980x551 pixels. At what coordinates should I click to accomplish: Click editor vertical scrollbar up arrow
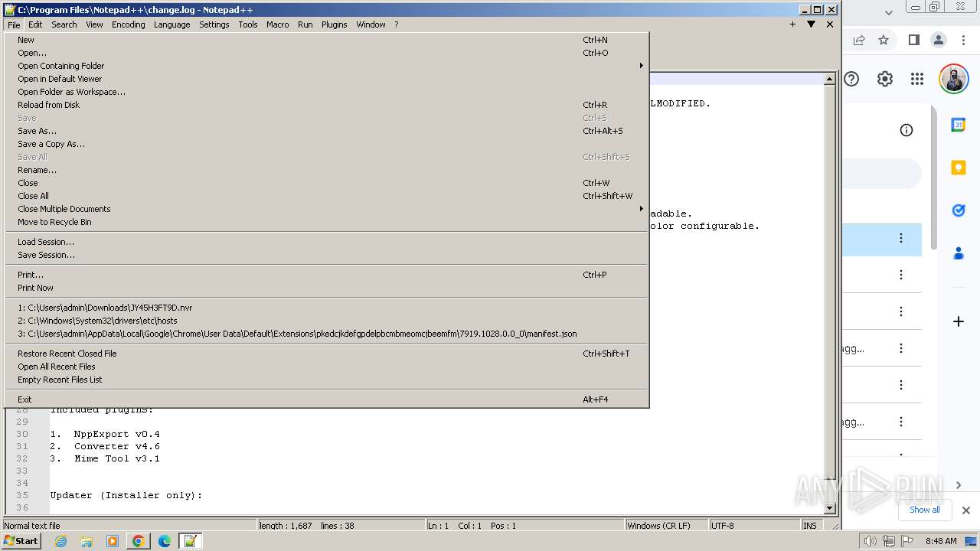pyautogui.click(x=829, y=79)
